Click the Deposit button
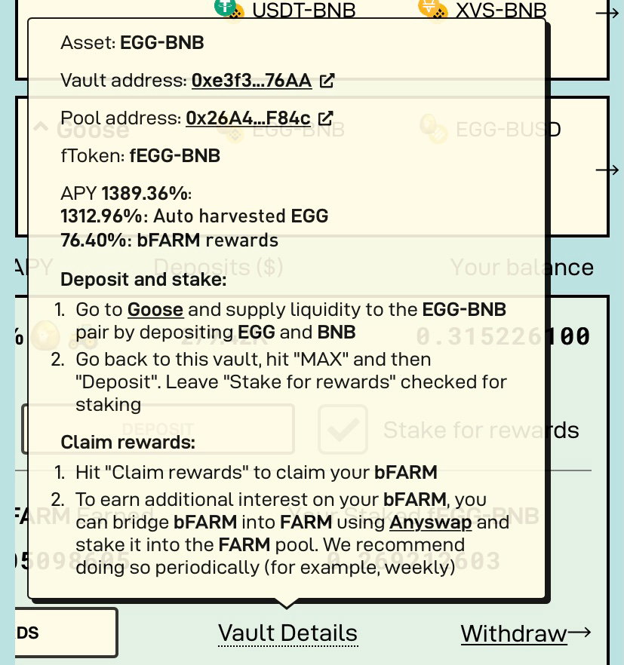 click(158, 429)
